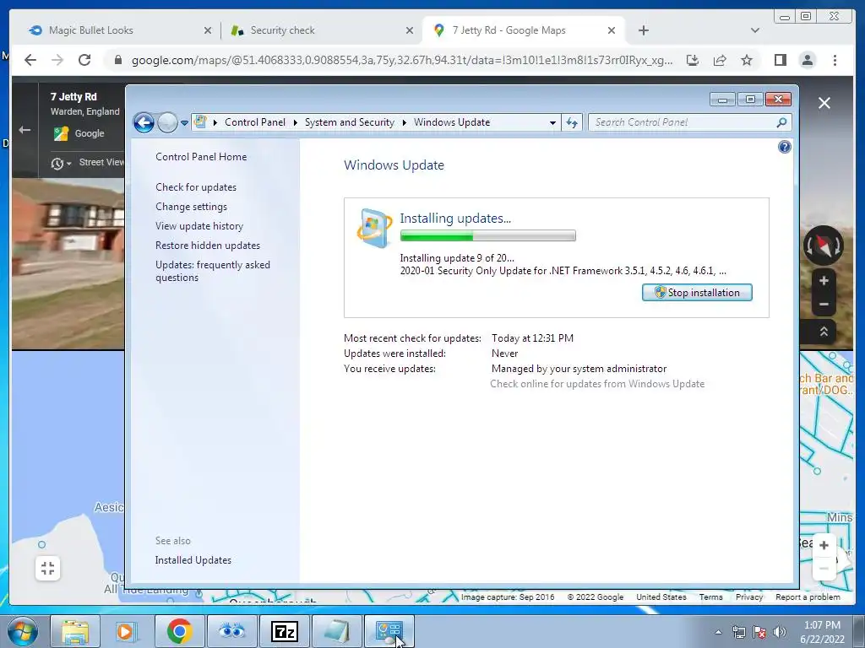Click the Back arrow in Control Panel window
Viewport: 865px width, 648px height.
(x=144, y=122)
